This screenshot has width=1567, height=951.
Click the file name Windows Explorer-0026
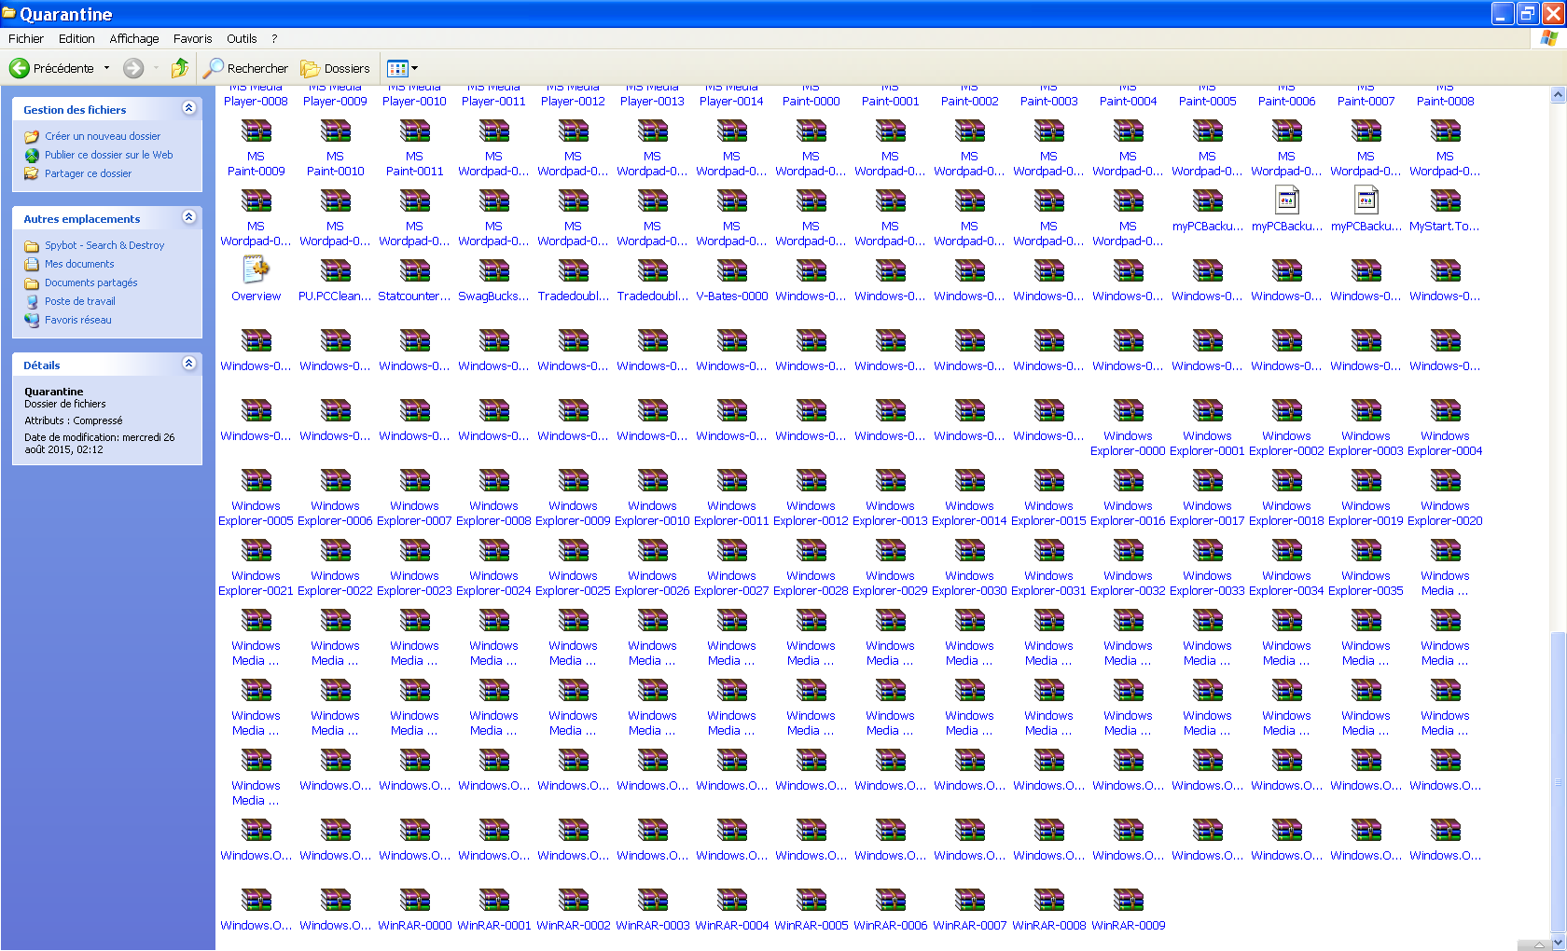point(652,584)
